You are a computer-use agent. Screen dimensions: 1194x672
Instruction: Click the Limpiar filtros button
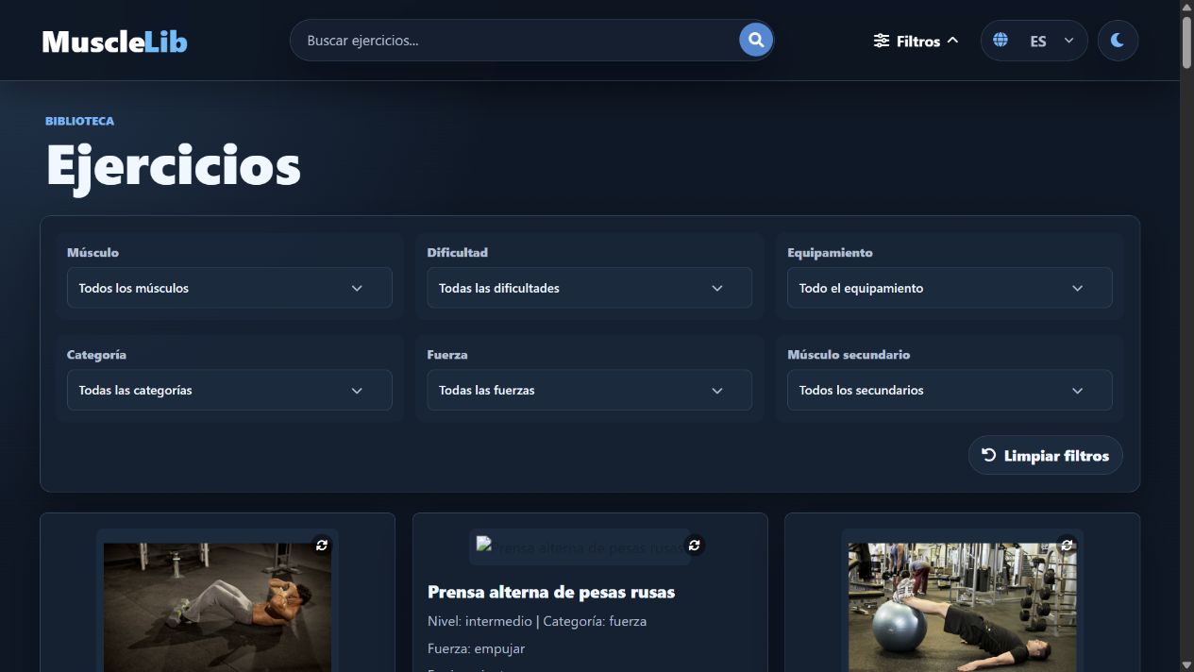(1045, 455)
